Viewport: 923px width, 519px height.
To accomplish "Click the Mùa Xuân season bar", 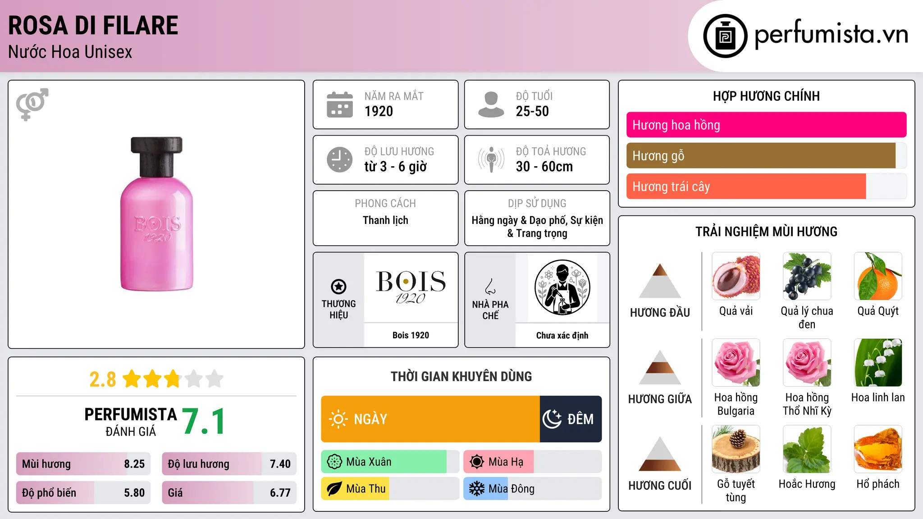I will pyautogui.click(x=390, y=462).
